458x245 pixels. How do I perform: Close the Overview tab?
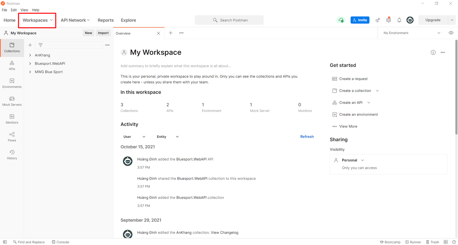click(158, 33)
